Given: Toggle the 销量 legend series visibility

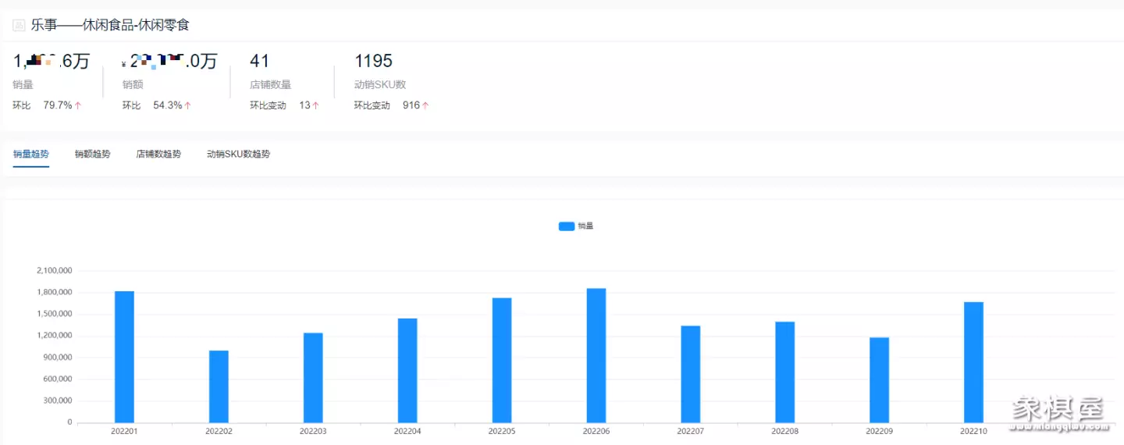Looking at the screenshot, I should (x=585, y=226).
